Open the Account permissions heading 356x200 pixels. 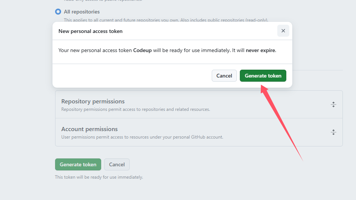click(90, 129)
